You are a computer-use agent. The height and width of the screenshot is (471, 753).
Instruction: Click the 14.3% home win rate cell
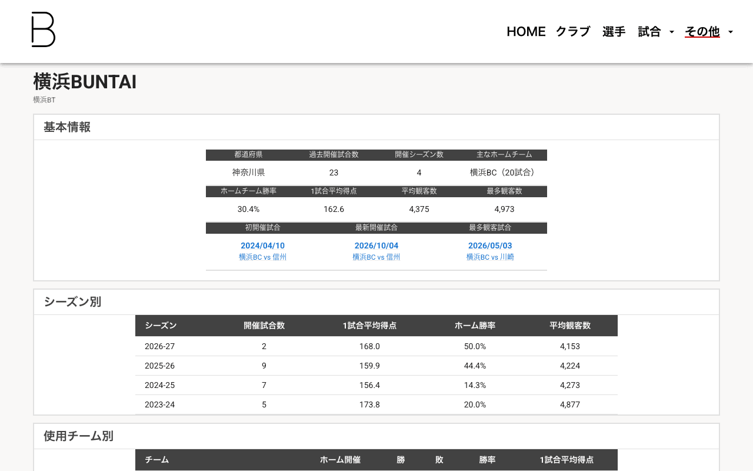475,385
